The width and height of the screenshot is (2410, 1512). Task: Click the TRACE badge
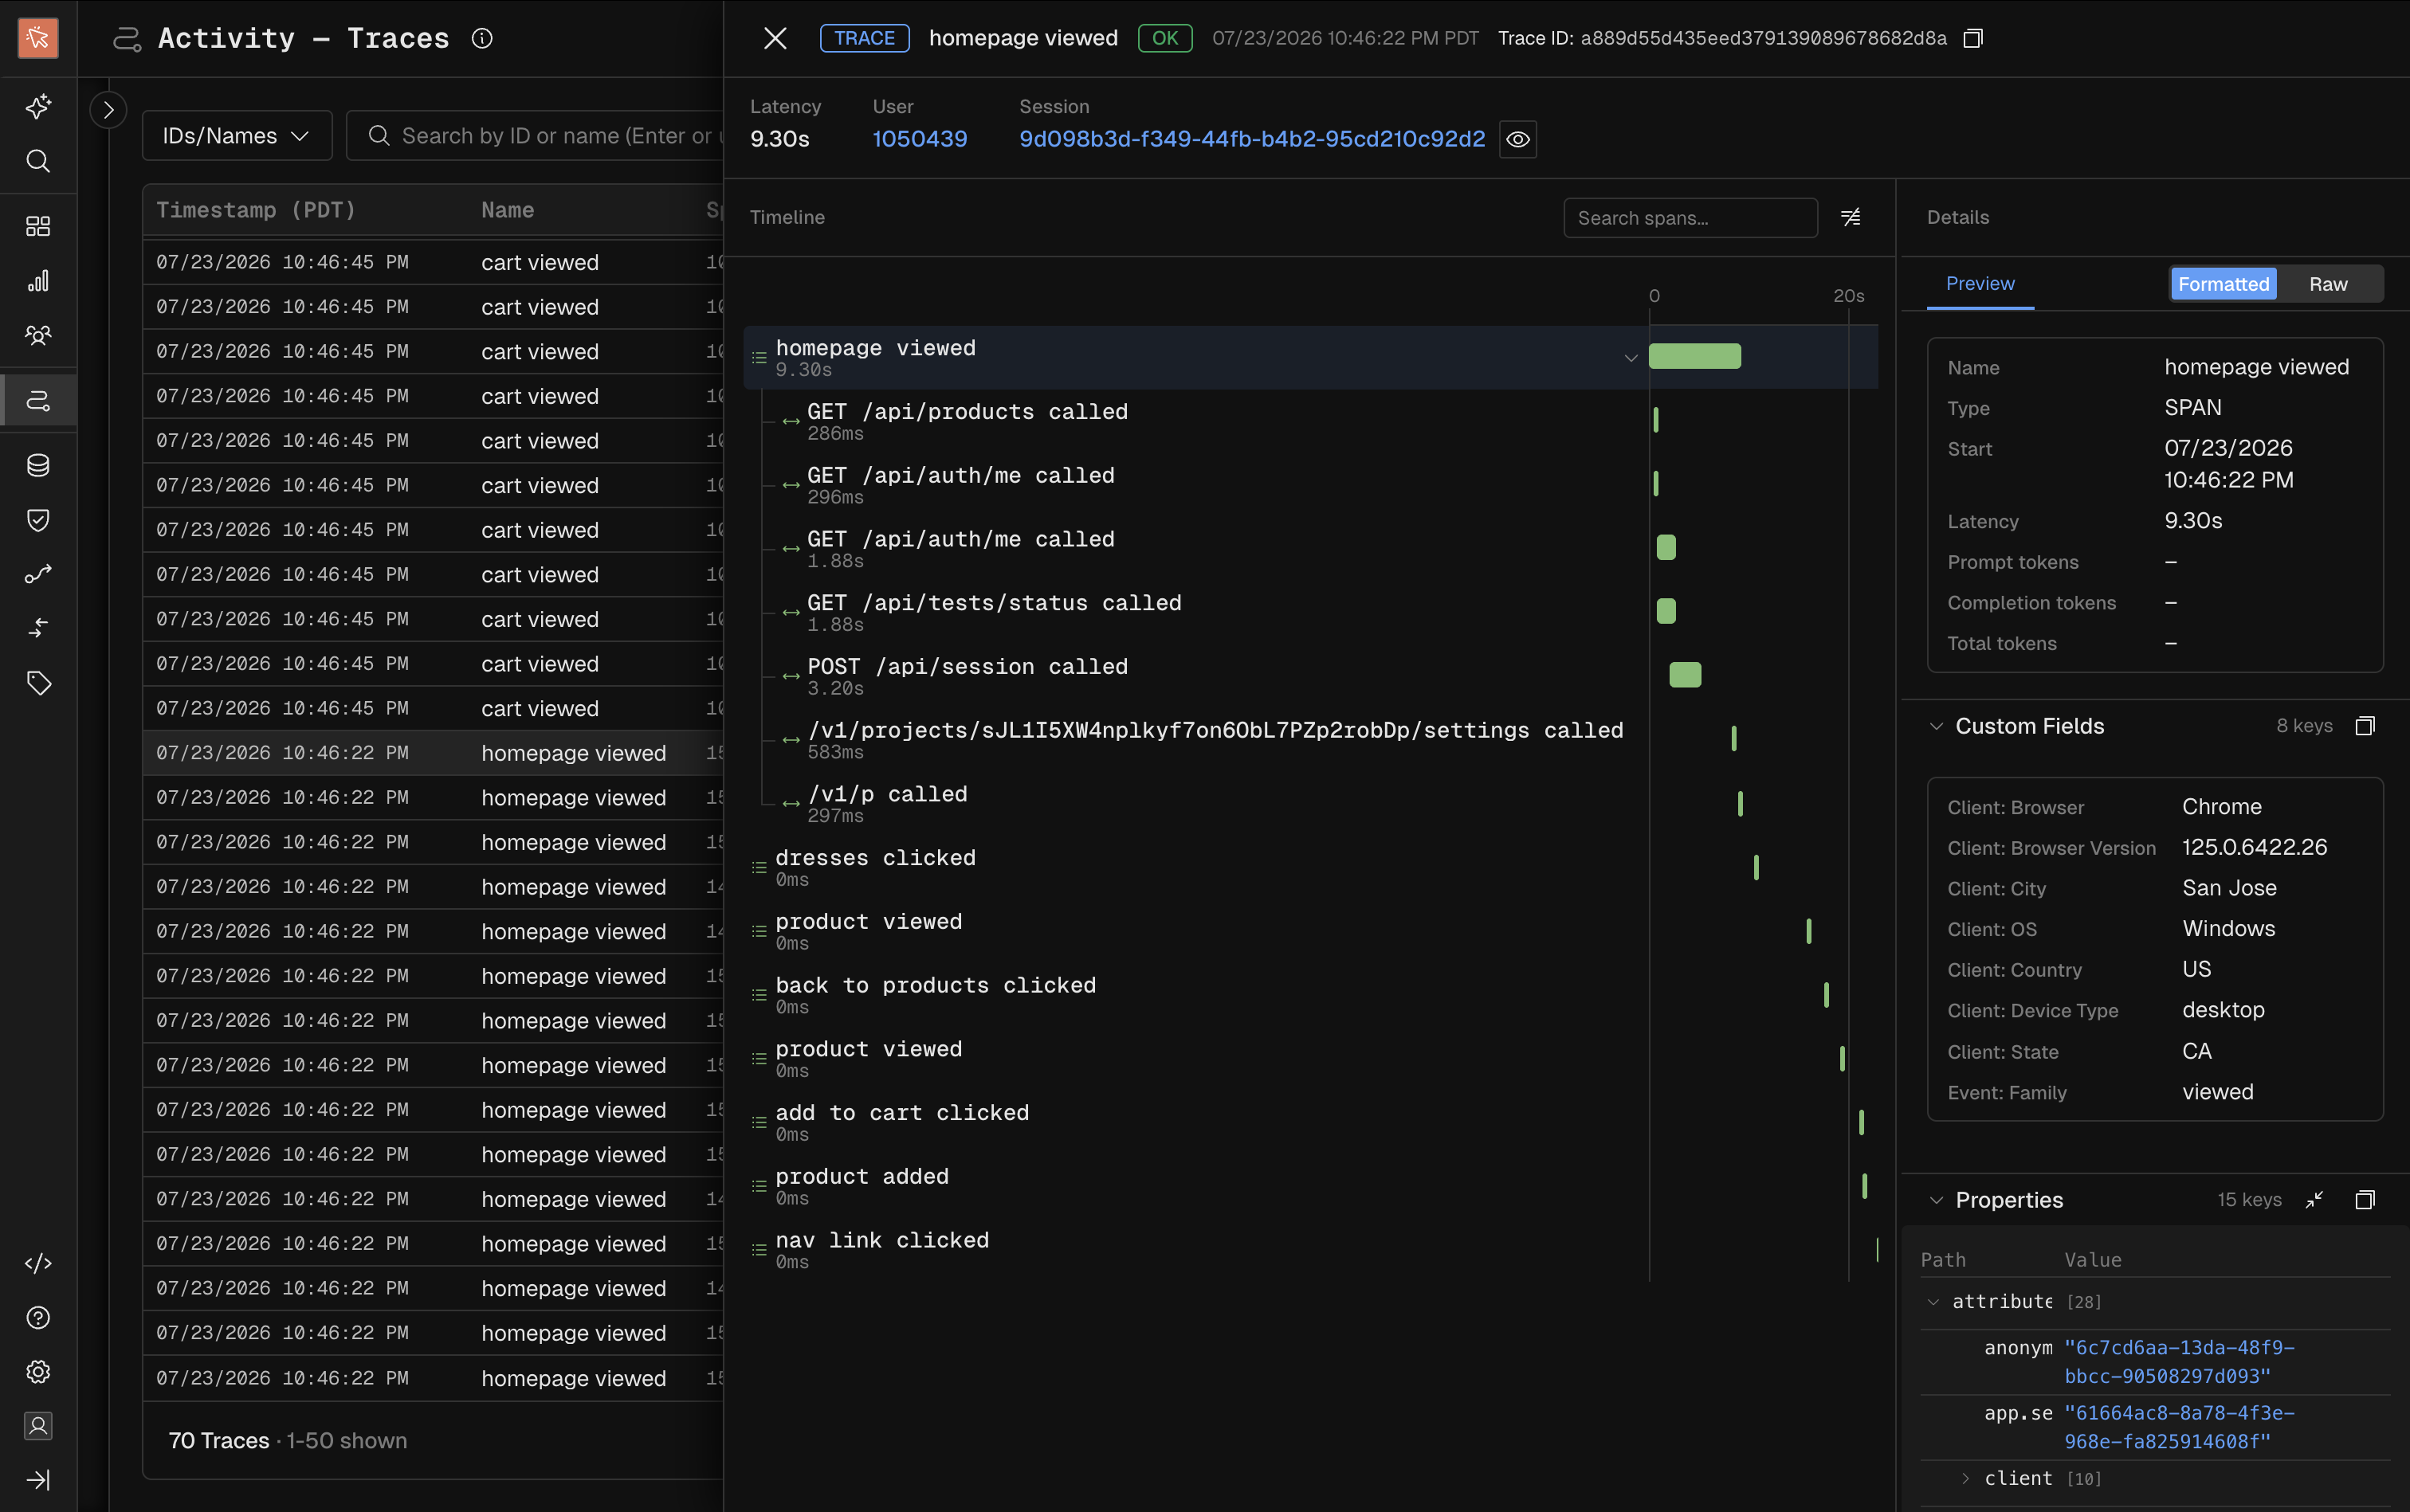[x=865, y=38]
